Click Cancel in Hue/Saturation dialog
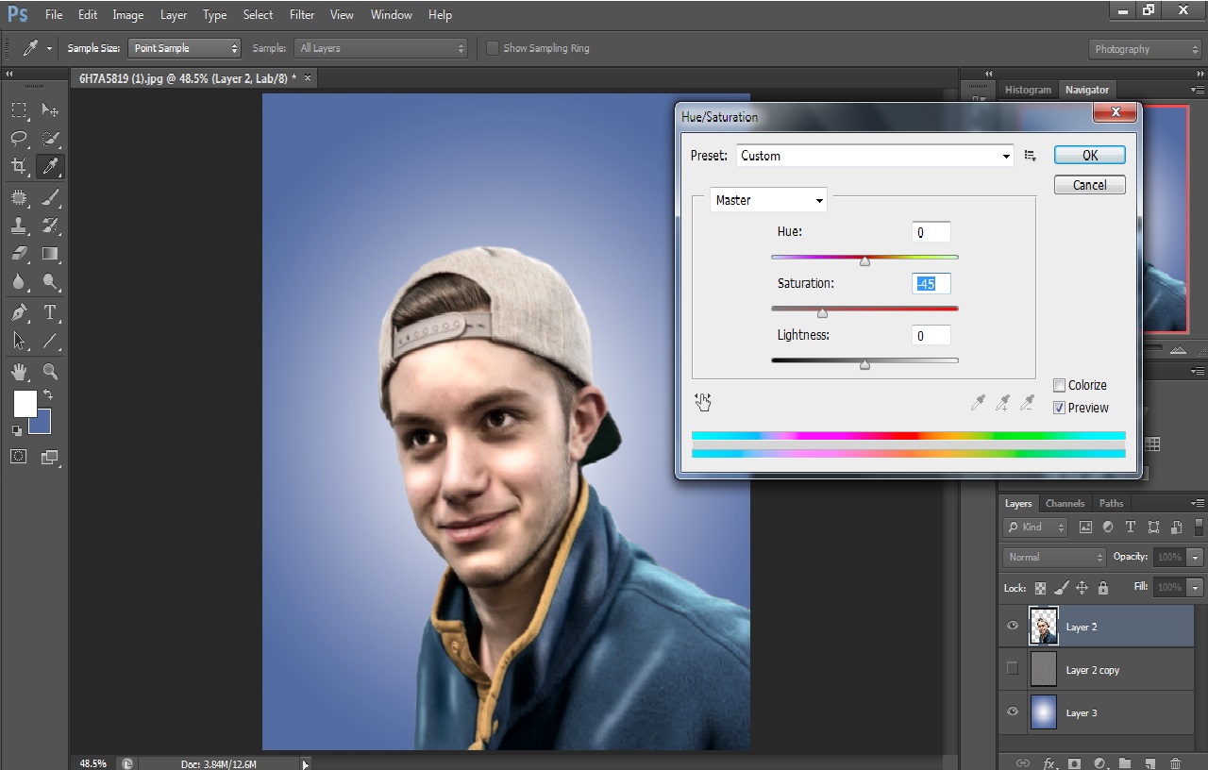This screenshot has height=770, width=1208. click(x=1090, y=185)
